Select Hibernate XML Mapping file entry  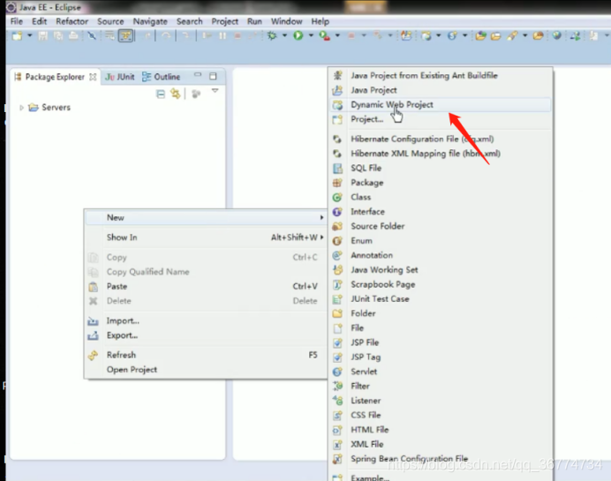coord(441,154)
